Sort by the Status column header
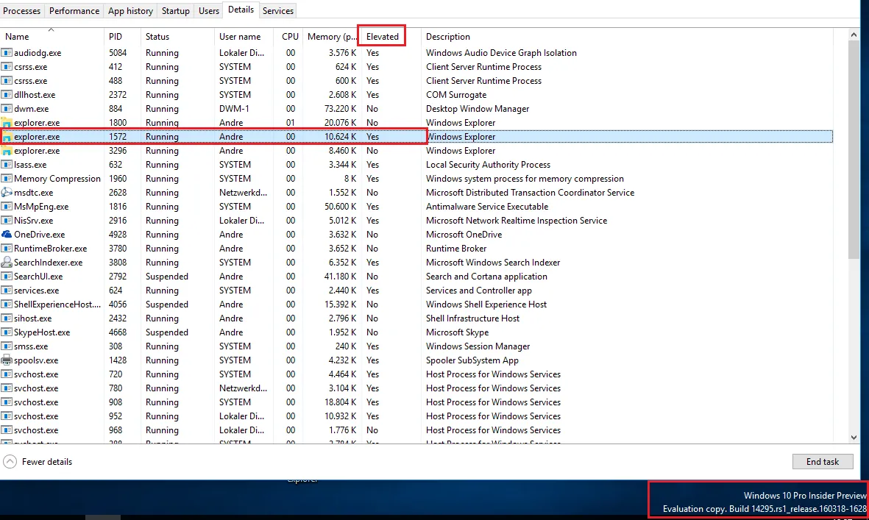Image resolution: width=869 pixels, height=520 pixels. (177, 37)
